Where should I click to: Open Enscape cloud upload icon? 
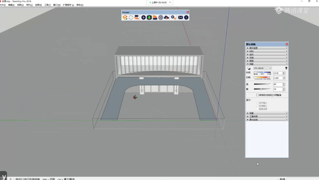click(x=166, y=17)
